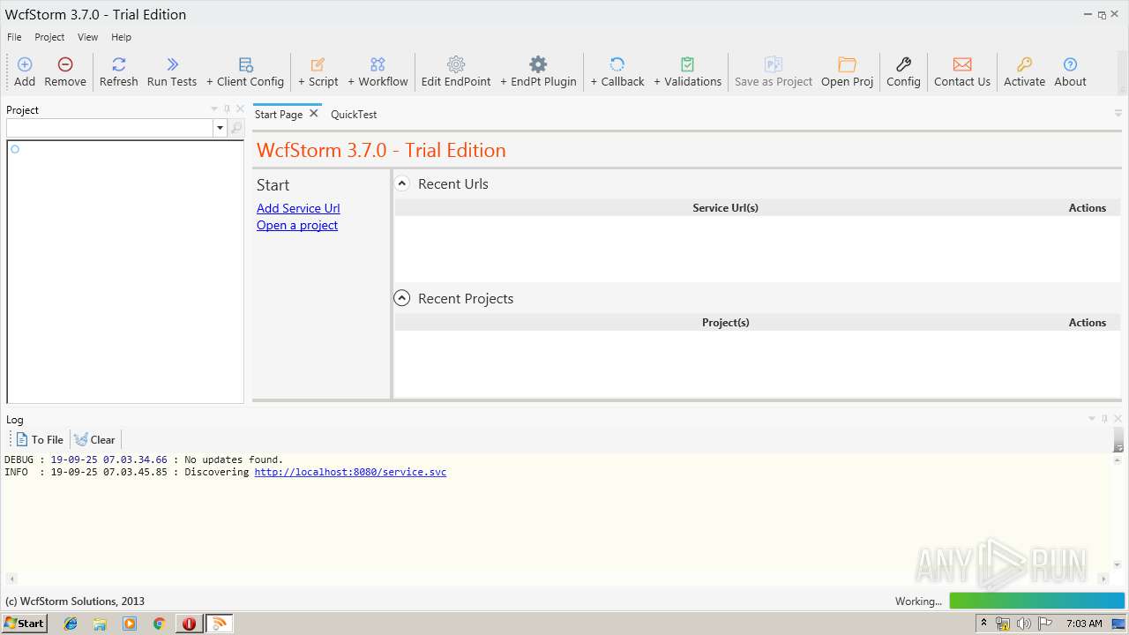This screenshot has height=635, width=1129.
Task: Open Chrome from the taskbar
Action: point(159,624)
